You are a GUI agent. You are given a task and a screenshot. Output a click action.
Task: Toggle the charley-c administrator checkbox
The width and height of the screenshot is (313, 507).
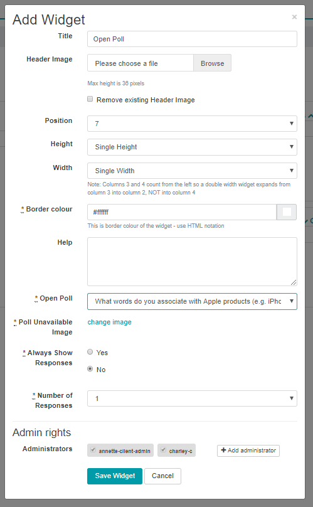click(x=163, y=450)
